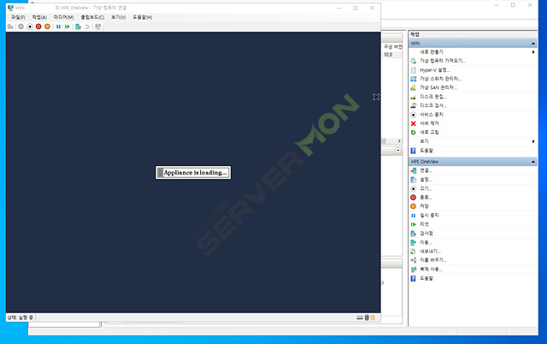Click the keyboard status icon in VM status bar

[360, 317]
